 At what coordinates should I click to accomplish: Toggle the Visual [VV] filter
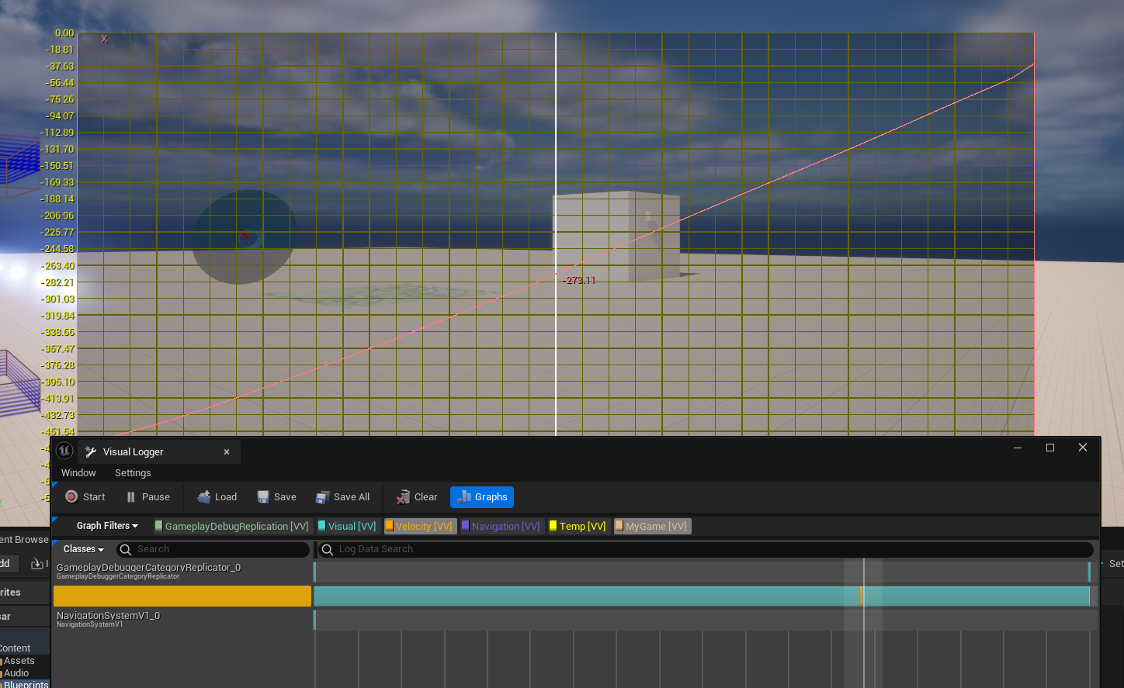point(347,526)
